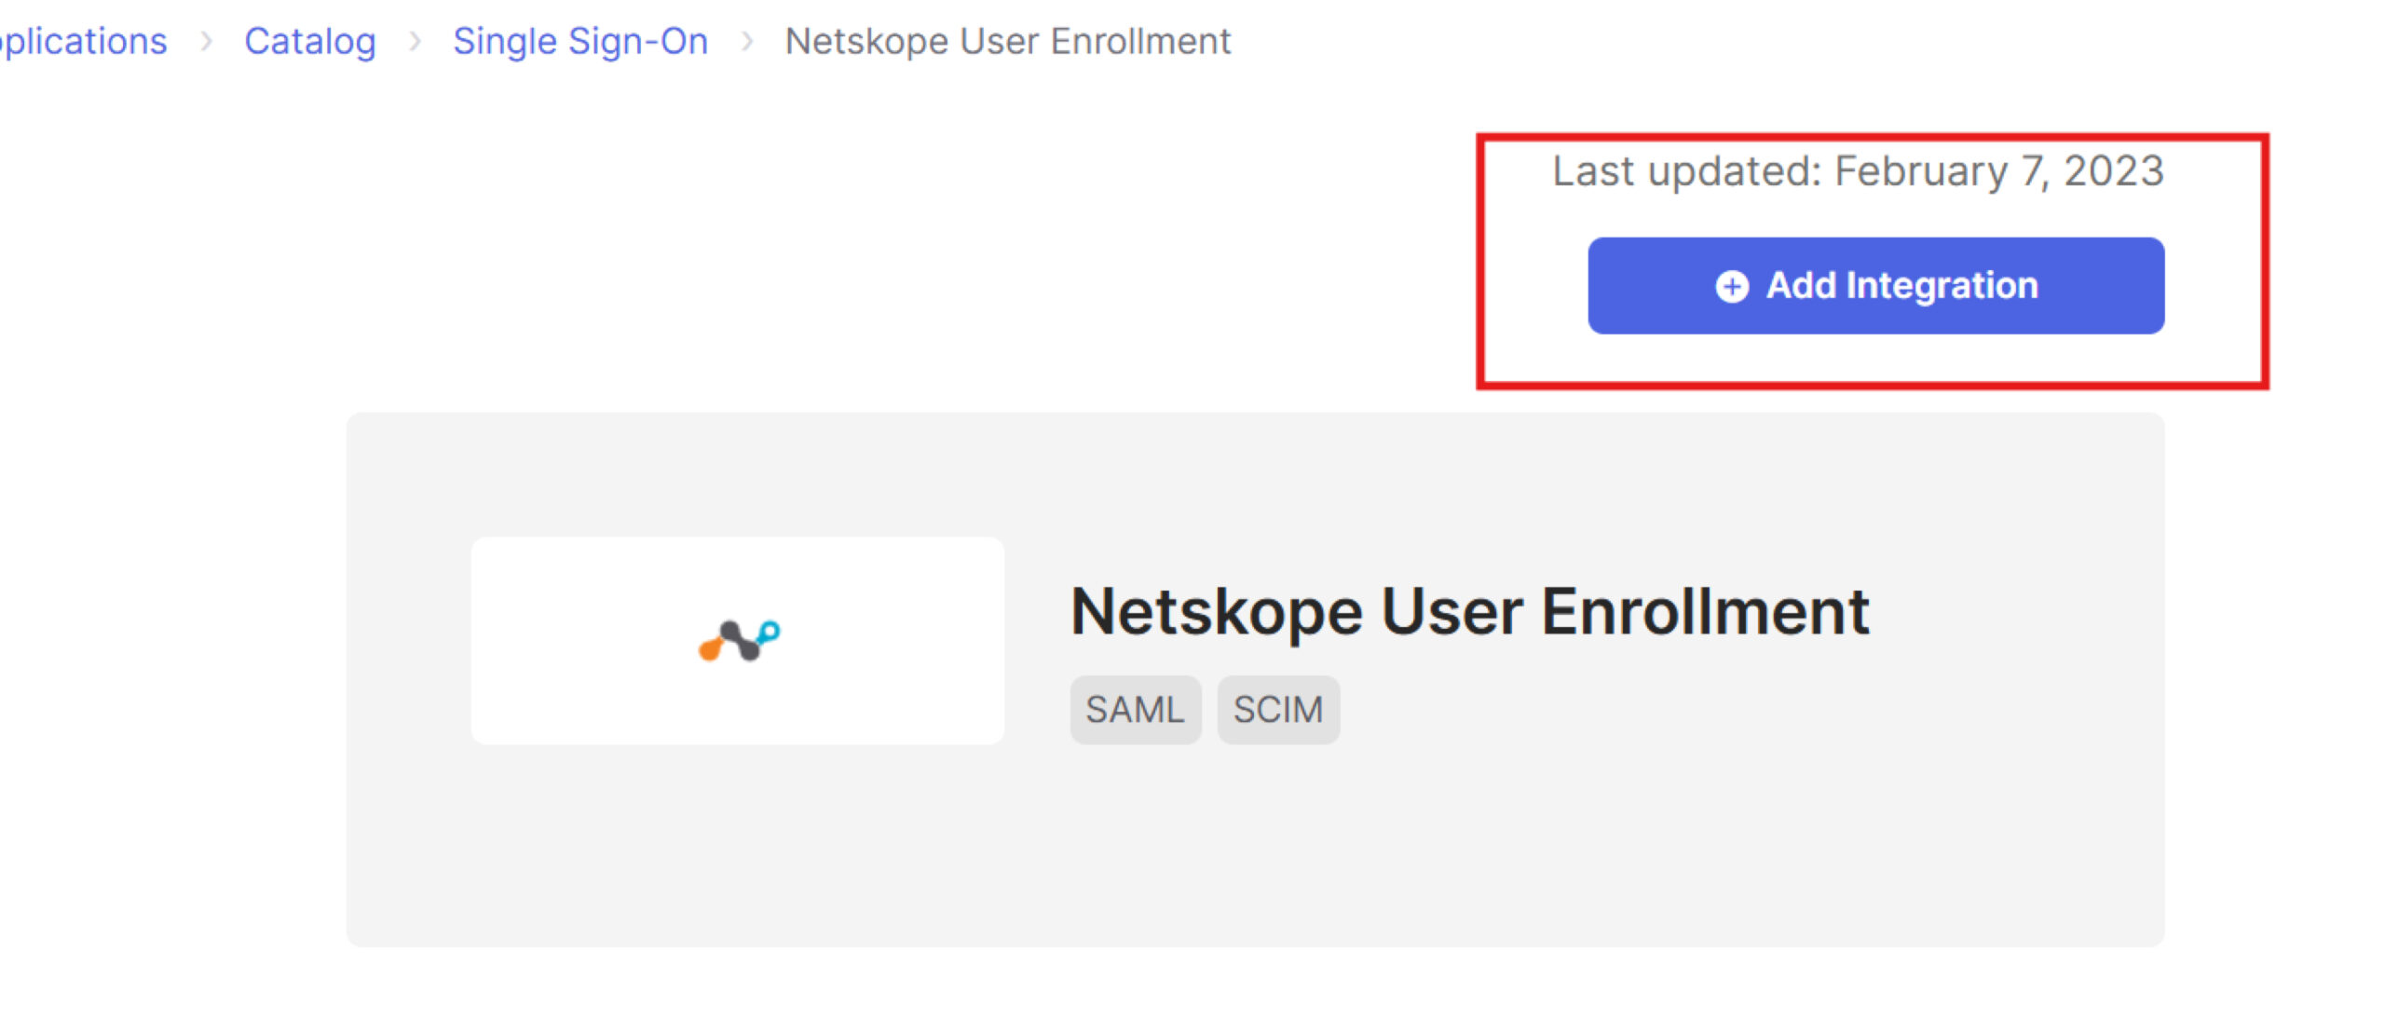
Task: Go back to the Applications breadcrumb
Action: (84, 41)
